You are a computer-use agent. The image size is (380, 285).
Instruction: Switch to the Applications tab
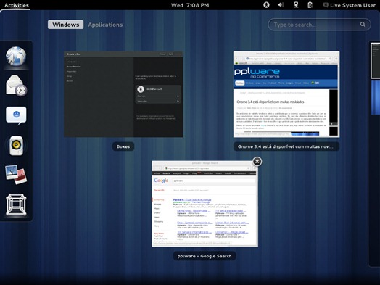(x=105, y=25)
